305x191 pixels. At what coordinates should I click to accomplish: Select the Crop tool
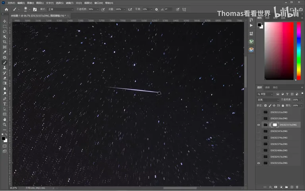coord(5,42)
